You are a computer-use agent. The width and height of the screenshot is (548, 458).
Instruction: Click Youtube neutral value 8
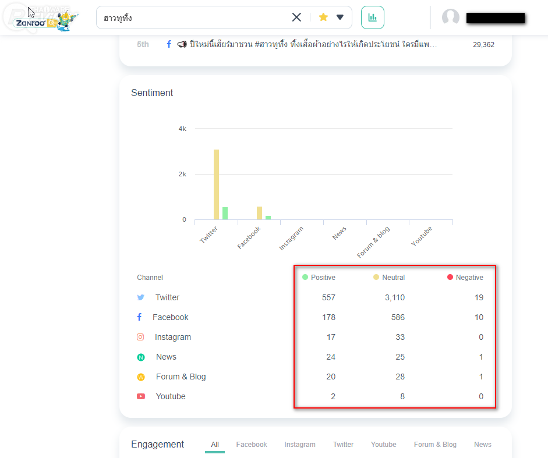pyautogui.click(x=402, y=396)
